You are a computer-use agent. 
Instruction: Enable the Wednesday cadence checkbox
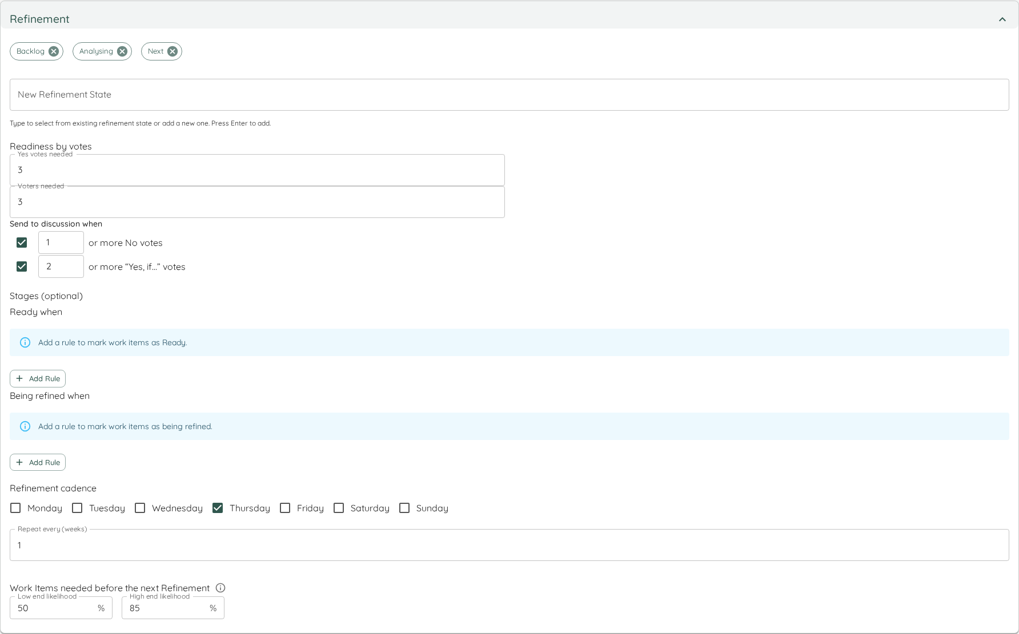tap(140, 508)
